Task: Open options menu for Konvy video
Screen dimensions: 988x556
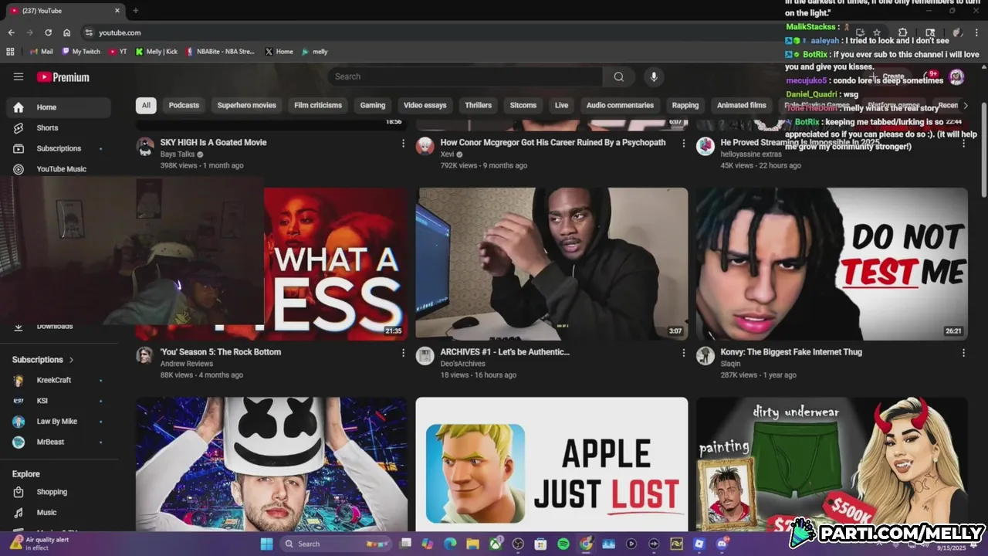Action: pyautogui.click(x=963, y=353)
